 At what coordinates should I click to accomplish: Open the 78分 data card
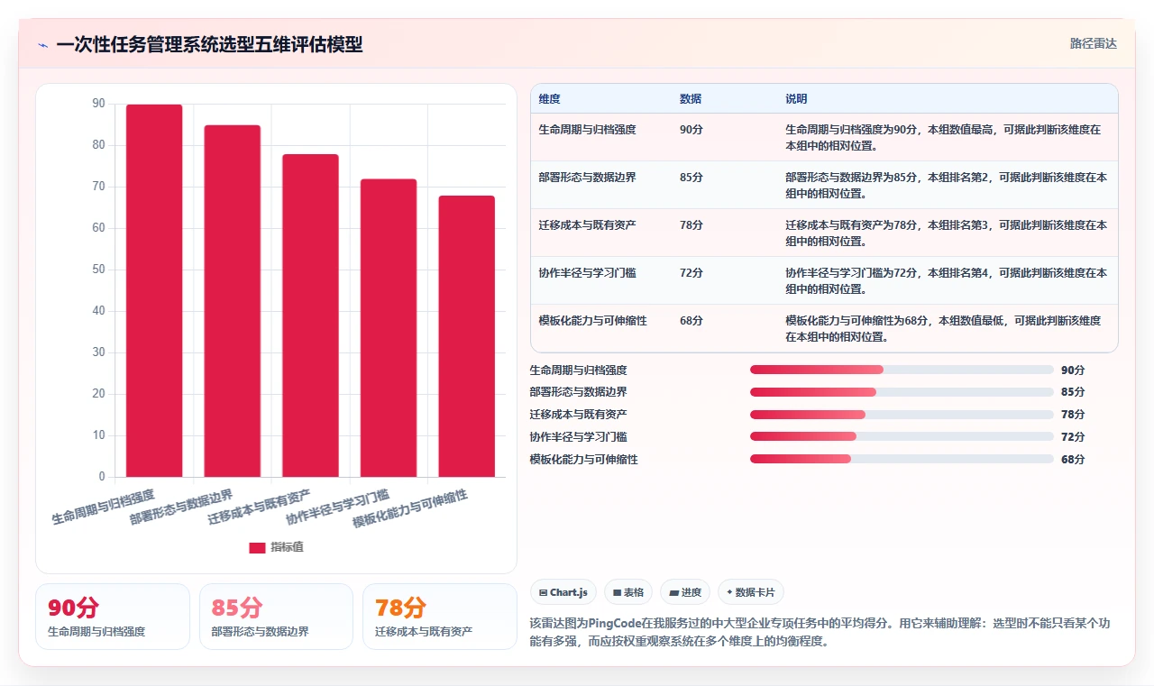point(439,617)
